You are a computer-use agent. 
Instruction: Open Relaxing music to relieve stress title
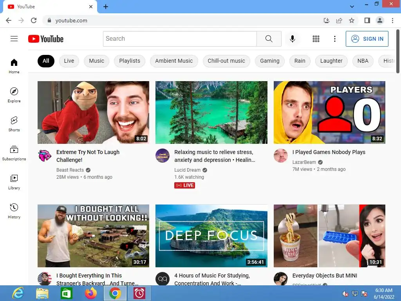tap(215, 156)
